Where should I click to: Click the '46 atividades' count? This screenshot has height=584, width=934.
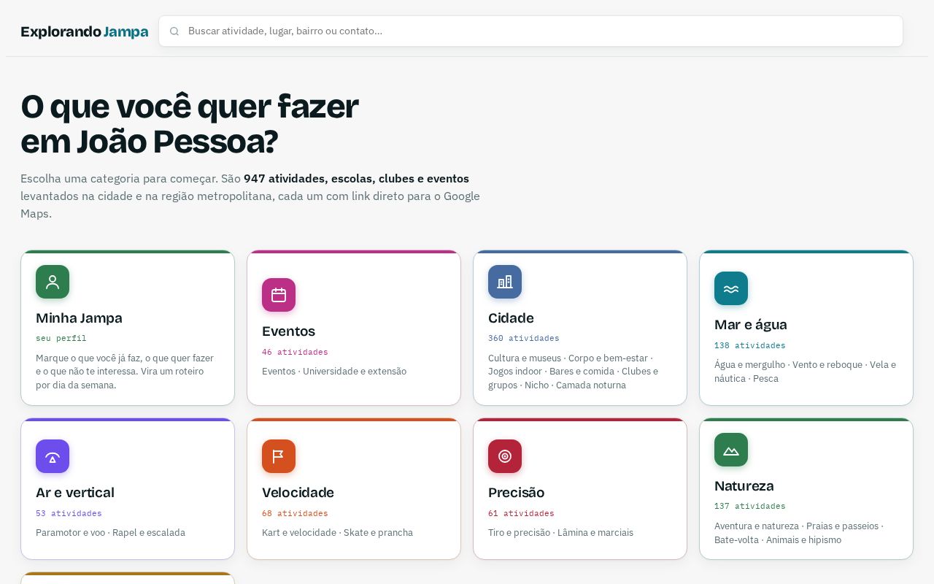tap(295, 352)
